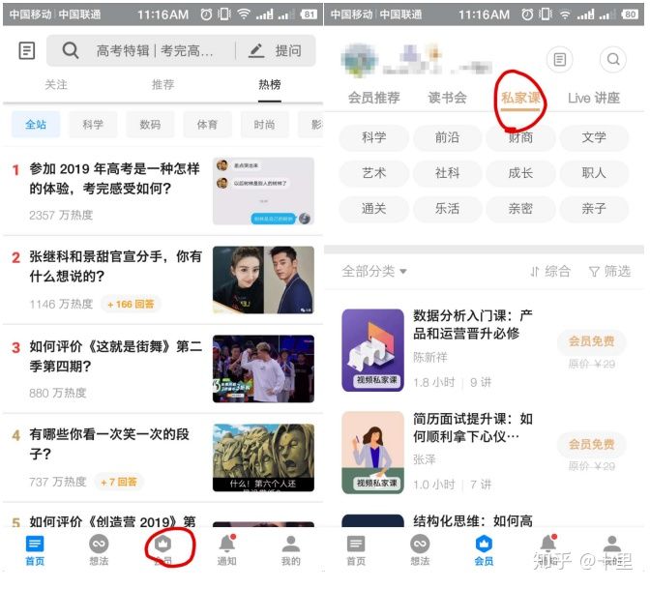
Task: Open the 简历面试提升课 course cover
Action: click(372, 453)
